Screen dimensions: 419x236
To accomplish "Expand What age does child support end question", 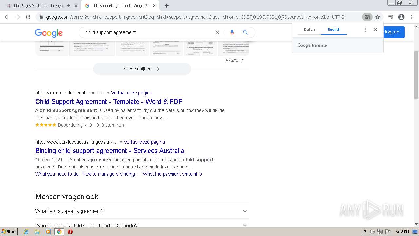I will tap(142, 224).
